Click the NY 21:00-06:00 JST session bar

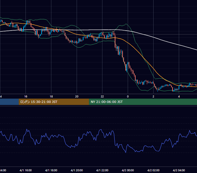(x=143, y=102)
